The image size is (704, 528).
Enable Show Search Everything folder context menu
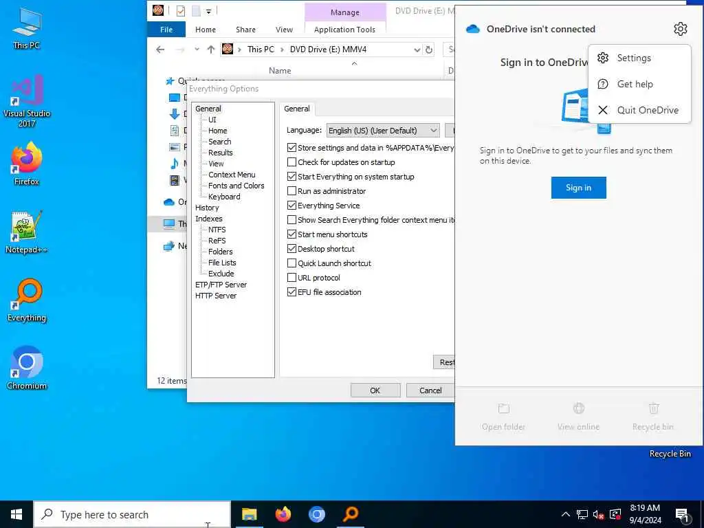tap(291, 219)
